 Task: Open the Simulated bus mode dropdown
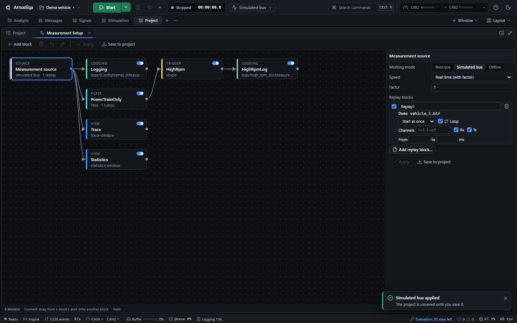coord(252,8)
